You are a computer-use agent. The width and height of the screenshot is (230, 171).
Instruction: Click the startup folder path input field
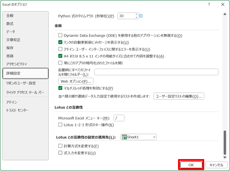pyautogui.click(x=156, y=72)
